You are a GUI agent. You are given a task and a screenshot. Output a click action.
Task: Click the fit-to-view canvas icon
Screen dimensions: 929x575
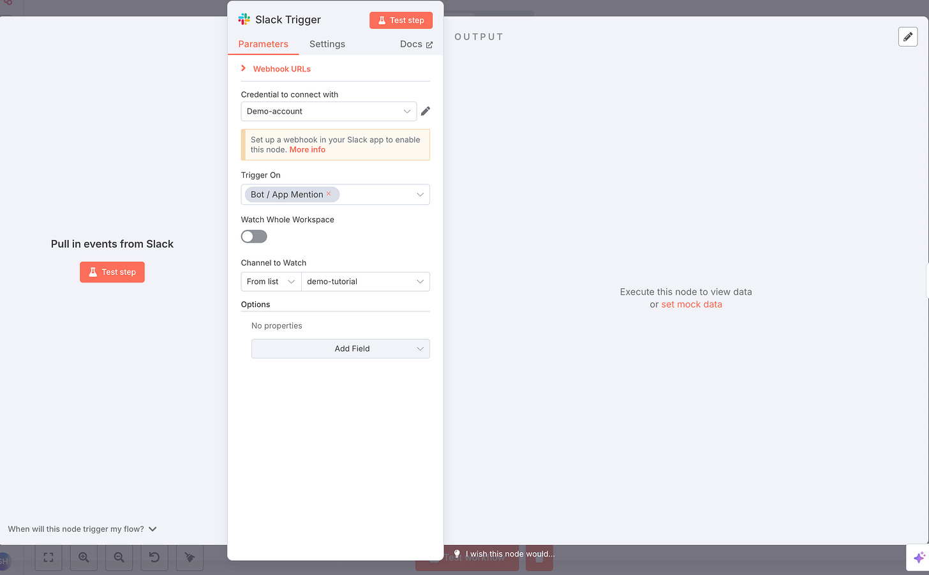(48, 557)
